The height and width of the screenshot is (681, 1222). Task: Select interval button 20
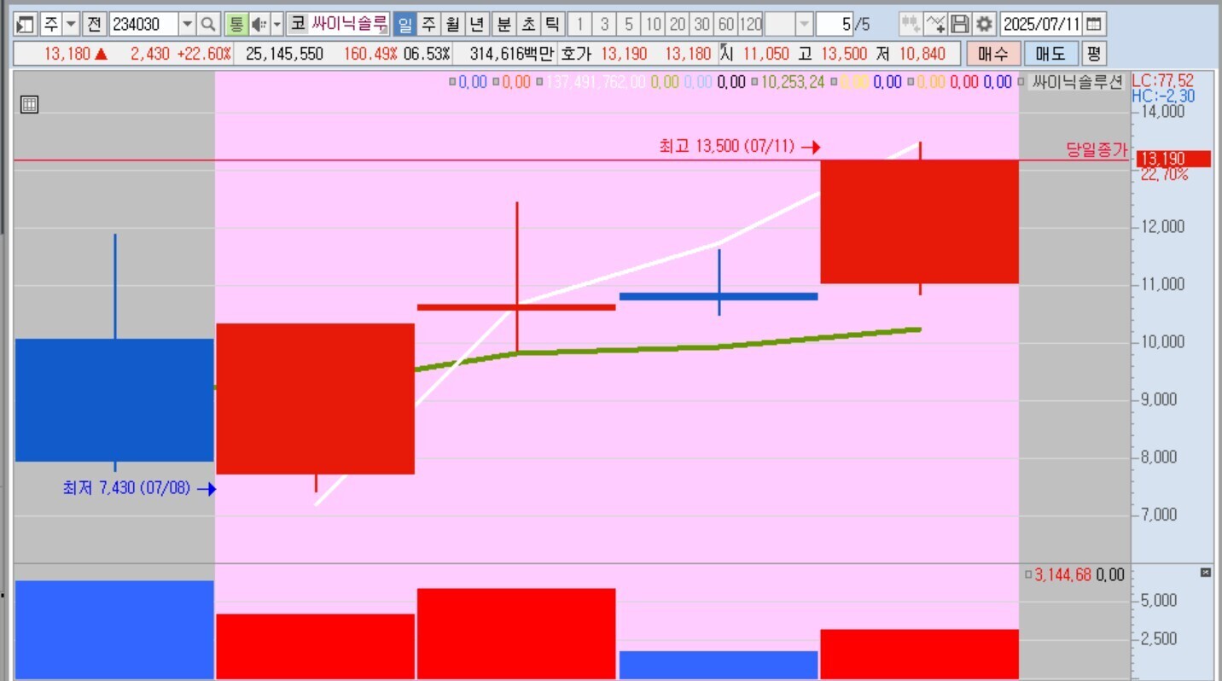tap(678, 24)
